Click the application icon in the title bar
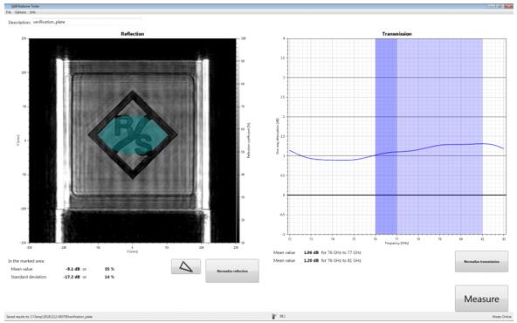The width and height of the screenshot is (517, 323). click(x=7, y=6)
